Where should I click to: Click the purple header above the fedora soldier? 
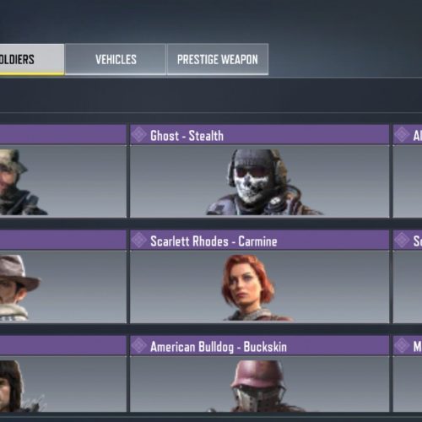[63, 240]
